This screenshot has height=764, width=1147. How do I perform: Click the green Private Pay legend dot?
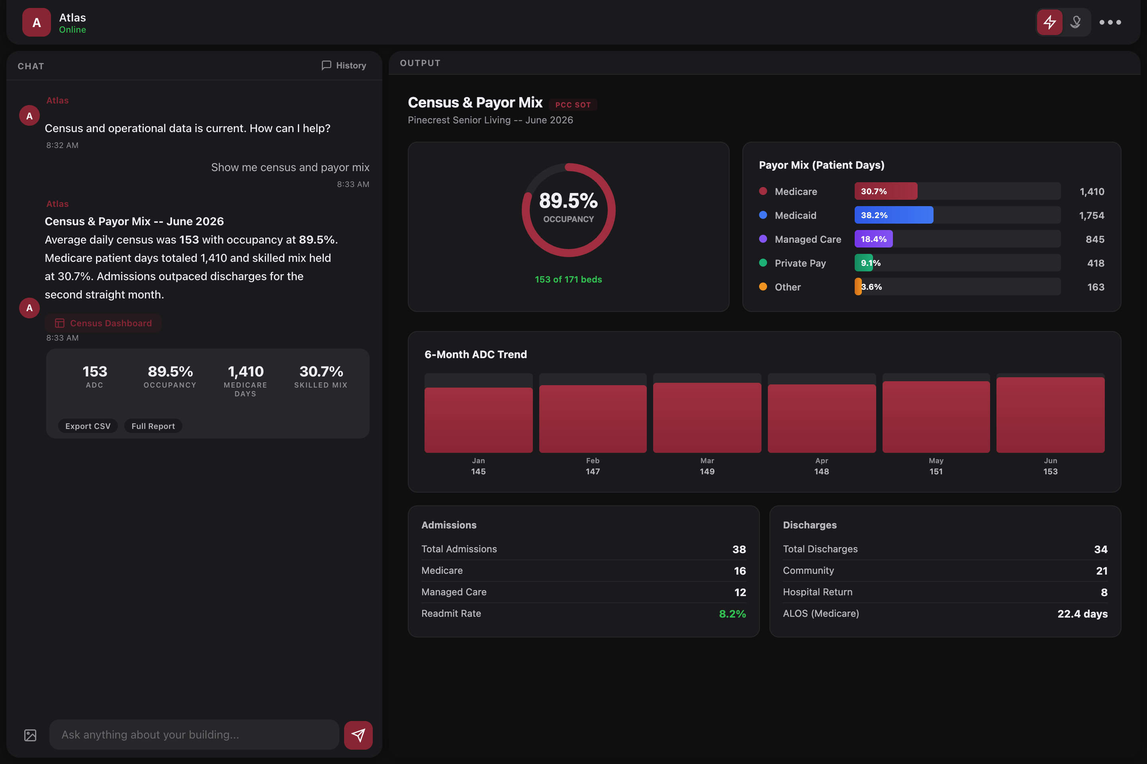(763, 263)
